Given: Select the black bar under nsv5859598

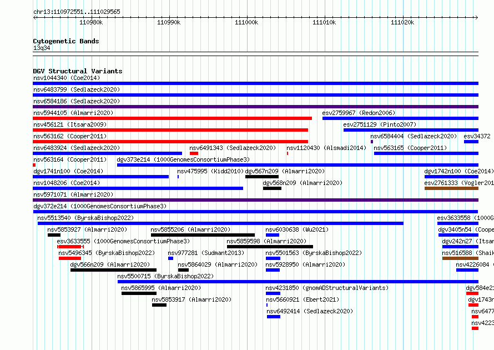Looking at the screenshot, I should 270,247.
